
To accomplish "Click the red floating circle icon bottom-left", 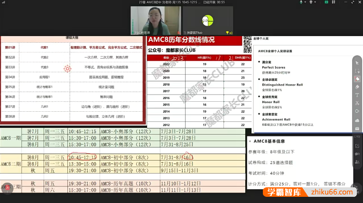I will click(x=8, y=187).
